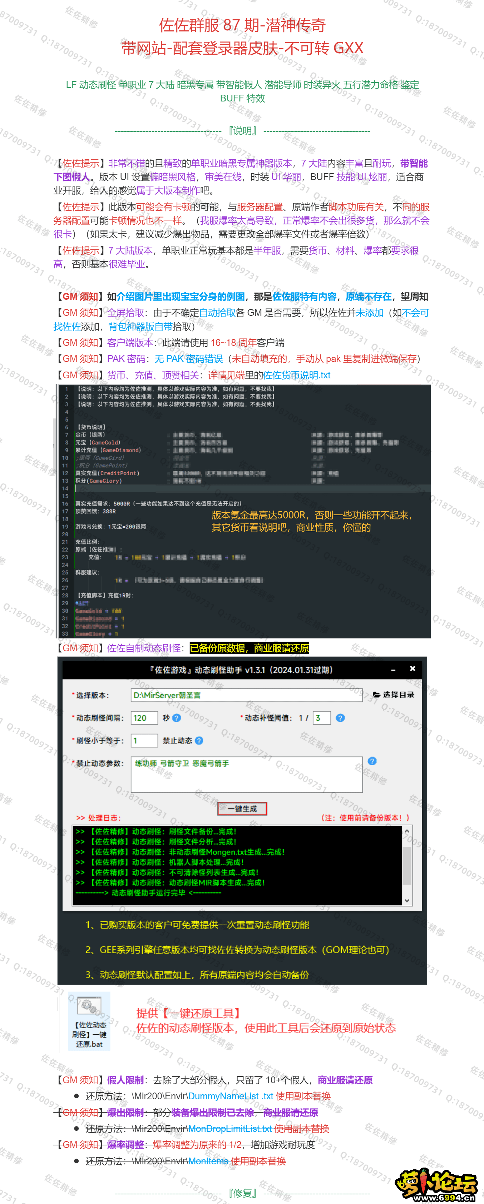Click the 佐佐群服 87 期-潜神传奇 title
484x1204 pixels.
tap(242, 25)
